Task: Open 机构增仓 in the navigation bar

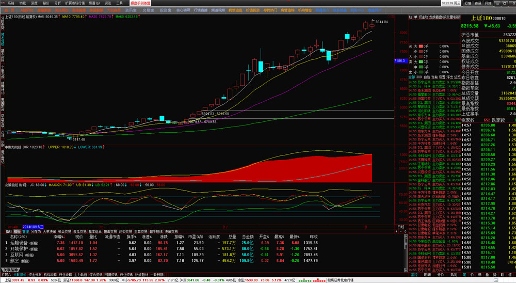Action: tap(305, 10)
